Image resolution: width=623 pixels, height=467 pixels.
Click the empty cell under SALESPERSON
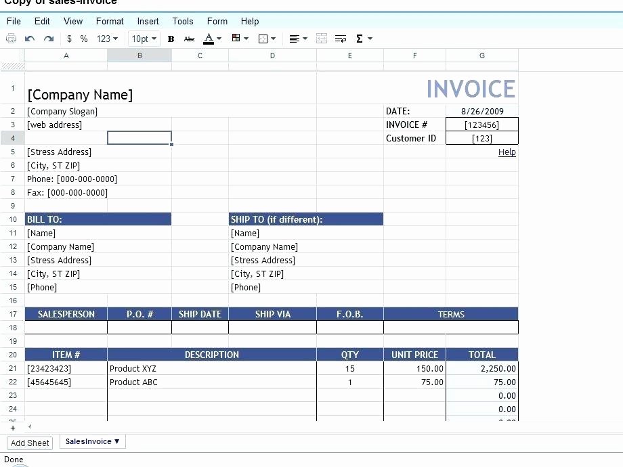(66, 328)
